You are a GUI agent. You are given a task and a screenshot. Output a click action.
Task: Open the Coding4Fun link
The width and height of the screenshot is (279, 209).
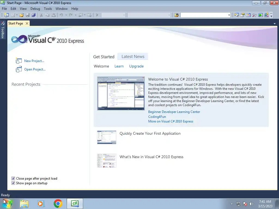[x=157, y=116]
